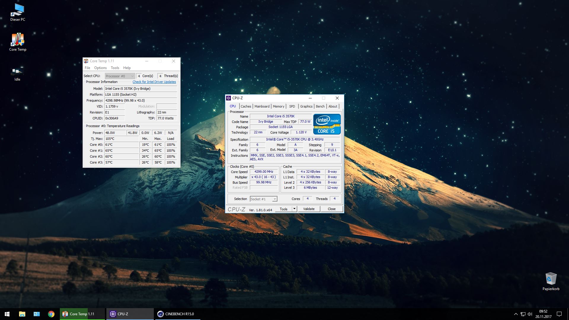This screenshot has width=569, height=320.
Task: Click the Validate button in CPU-Z
Action: coord(309,209)
